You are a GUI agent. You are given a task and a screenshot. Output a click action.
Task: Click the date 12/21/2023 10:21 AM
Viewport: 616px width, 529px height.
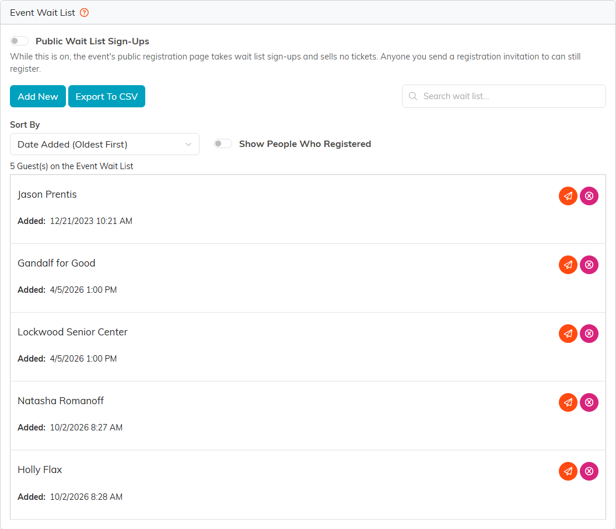[x=91, y=221]
